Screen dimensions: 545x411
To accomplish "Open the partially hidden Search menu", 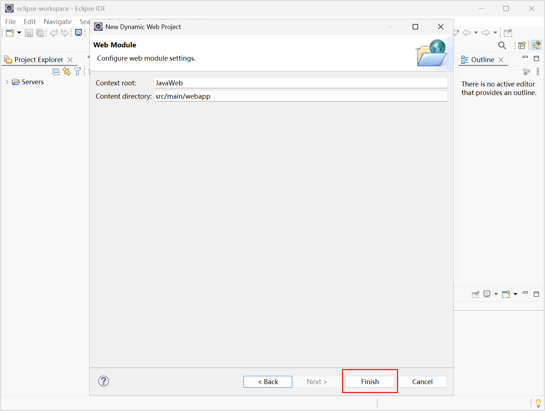I will pyautogui.click(x=84, y=22).
